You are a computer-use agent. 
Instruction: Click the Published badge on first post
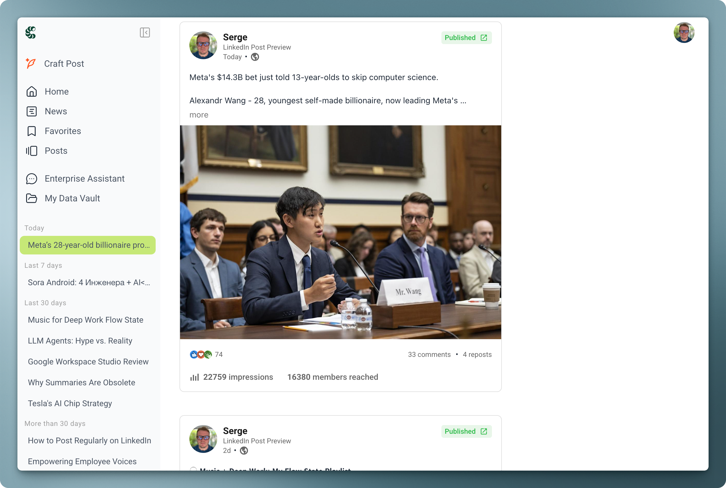coord(466,38)
